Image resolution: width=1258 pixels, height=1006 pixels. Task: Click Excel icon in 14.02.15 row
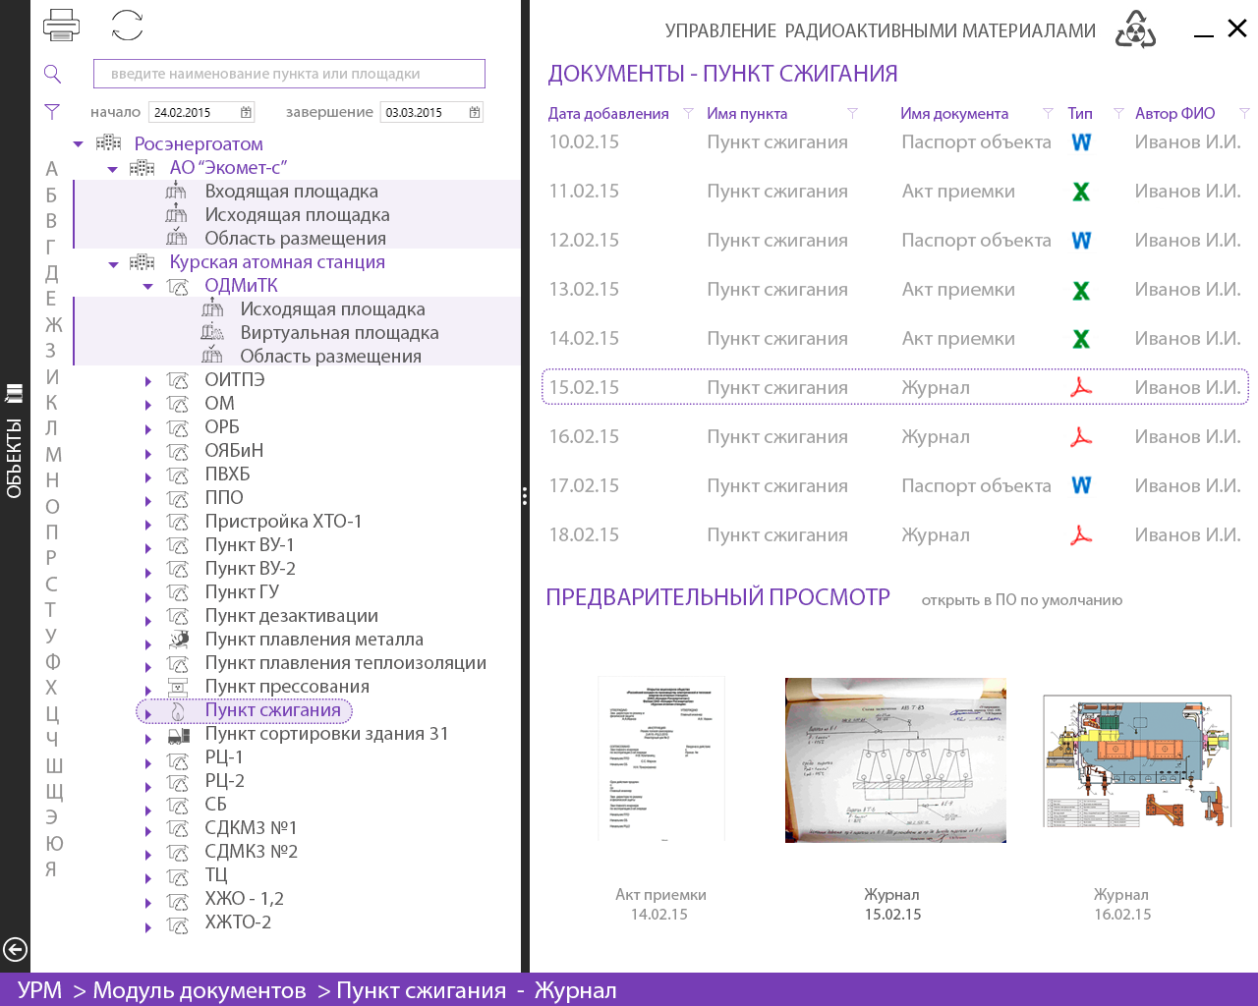tap(1081, 339)
